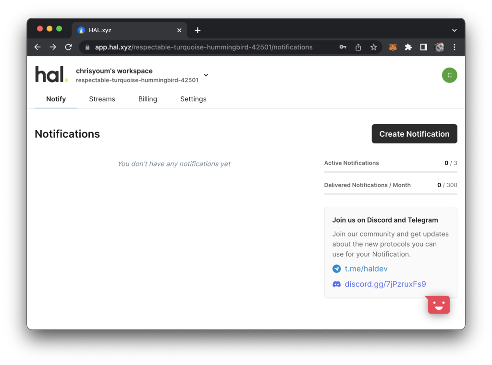
Task: Go back in browser history
Action: (37, 47)
